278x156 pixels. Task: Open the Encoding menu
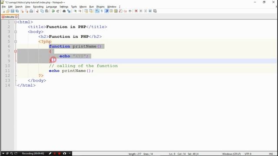click(38, 7)
